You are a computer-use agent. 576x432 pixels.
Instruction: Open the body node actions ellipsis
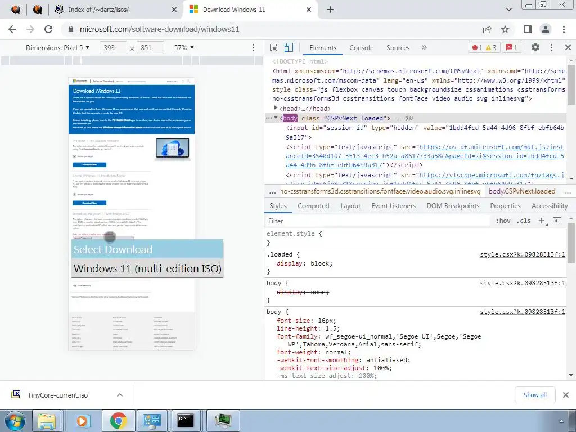click(x=268, y=118)
